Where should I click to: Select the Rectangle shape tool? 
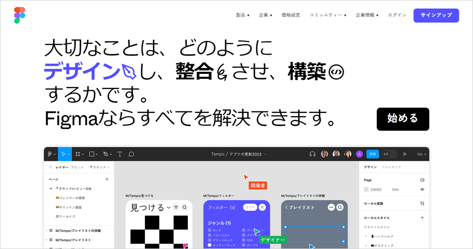pos(91,154)
